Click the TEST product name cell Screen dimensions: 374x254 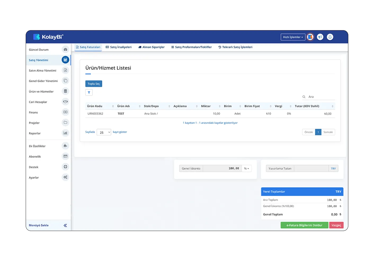(121, 114)
